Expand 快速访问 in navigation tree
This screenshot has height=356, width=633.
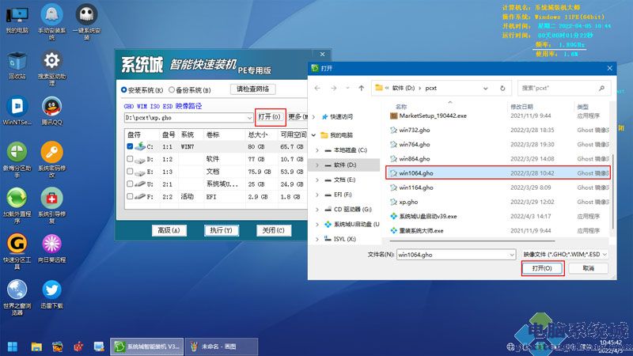313,116
